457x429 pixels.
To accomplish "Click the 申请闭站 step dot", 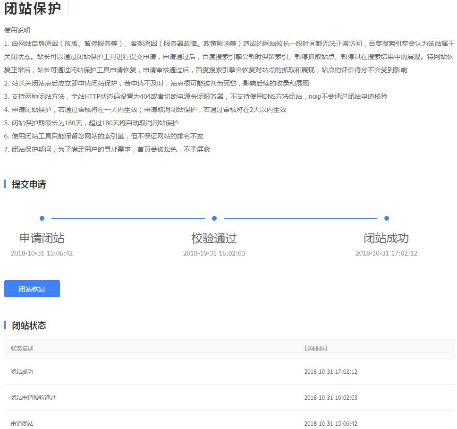I will [x=42, y=218].
